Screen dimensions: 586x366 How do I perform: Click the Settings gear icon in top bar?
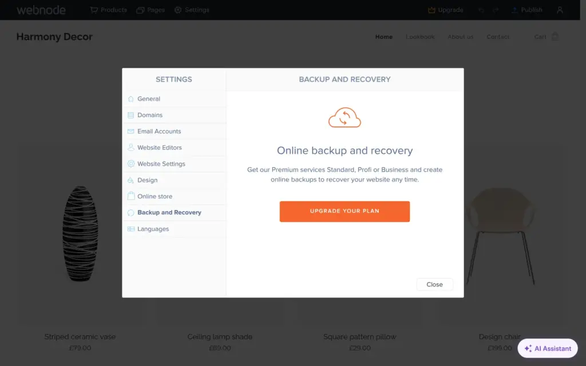(178, 10)
